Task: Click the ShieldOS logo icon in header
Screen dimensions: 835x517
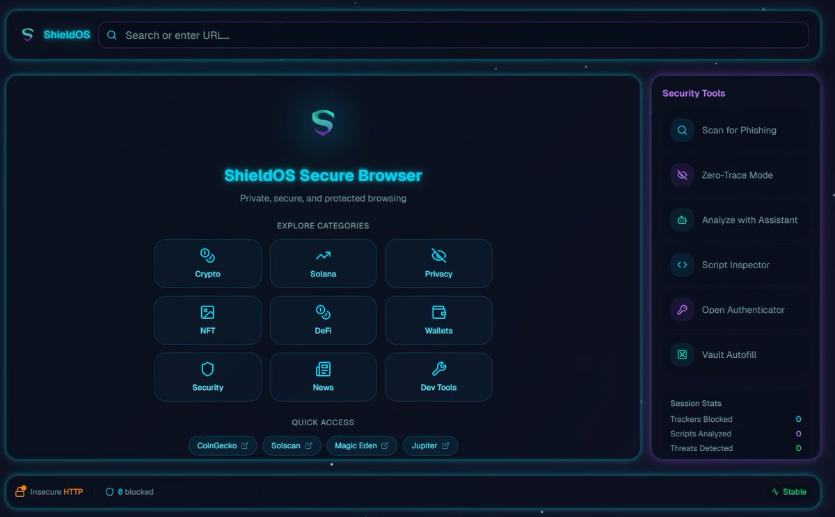Action: coord(27,35)
